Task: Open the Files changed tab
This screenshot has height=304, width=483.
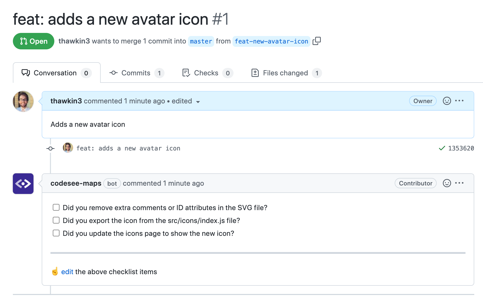Action: click(x=285, y=73)
